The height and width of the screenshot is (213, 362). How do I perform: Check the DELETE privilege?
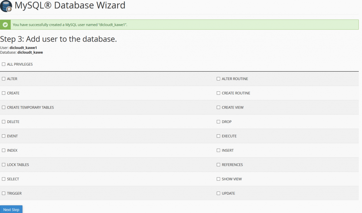[x=3, y=121]
